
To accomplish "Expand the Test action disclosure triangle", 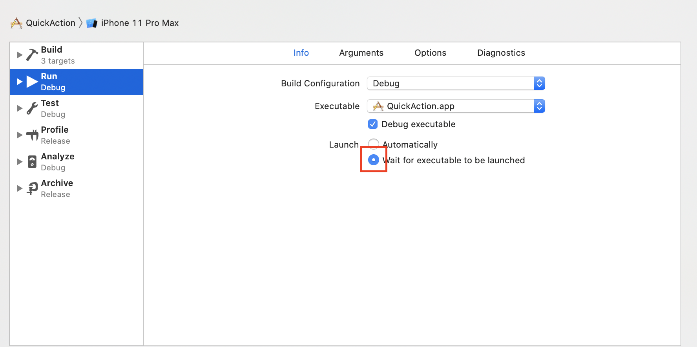I will [19, 108].
